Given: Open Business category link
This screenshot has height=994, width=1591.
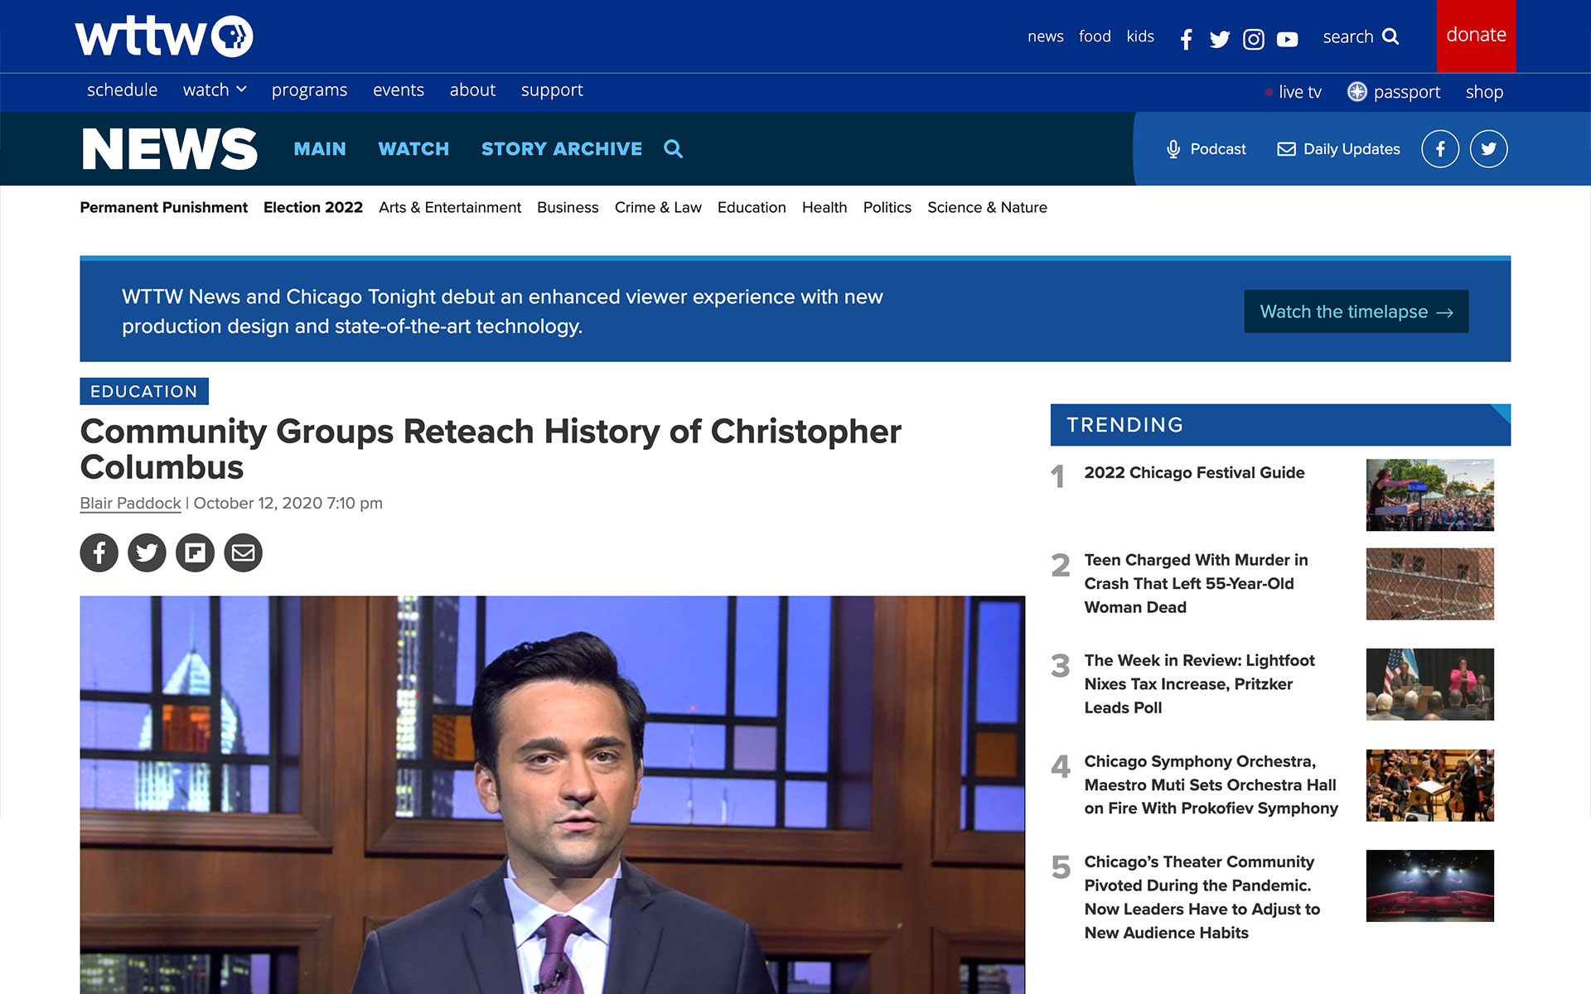Looking at the screenshot, I should point(568,207).
